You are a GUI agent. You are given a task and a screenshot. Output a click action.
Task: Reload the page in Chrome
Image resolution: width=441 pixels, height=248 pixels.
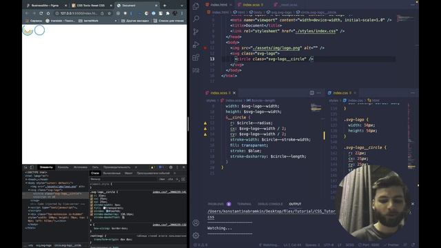41,13
